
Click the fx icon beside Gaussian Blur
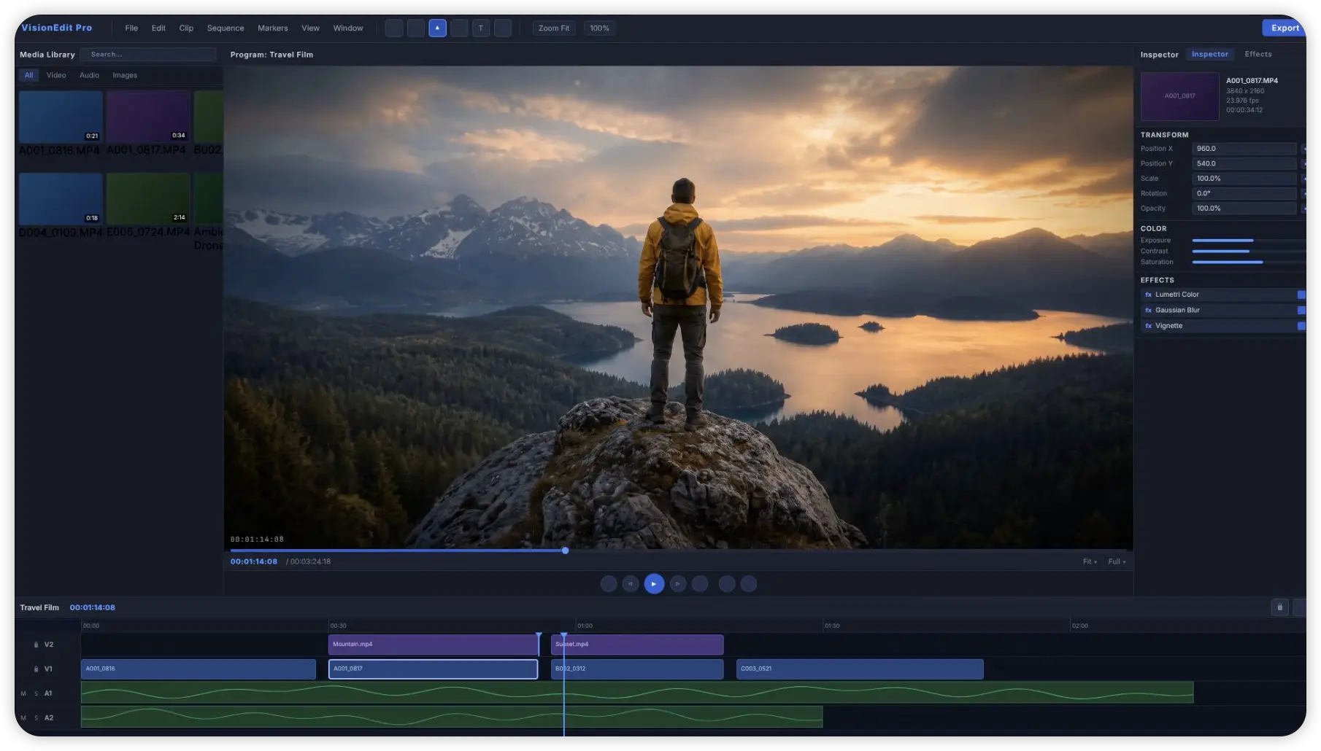[1148, 310]
